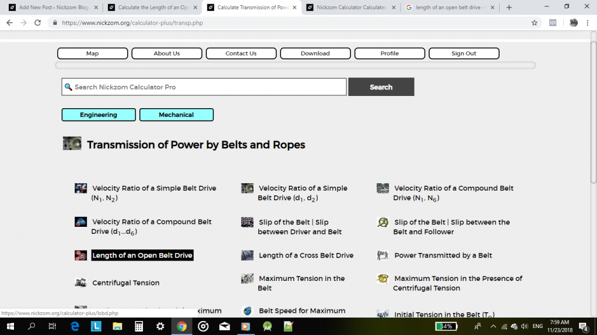This screenshot has height=335, width=597.
Task: Open Maximum Tension in the Belt link
Action: pos(301,283)
